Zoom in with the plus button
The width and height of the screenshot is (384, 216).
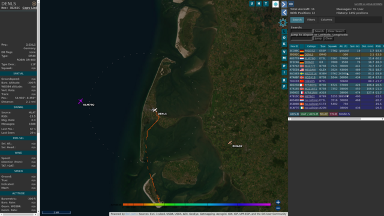pos(278,202)
